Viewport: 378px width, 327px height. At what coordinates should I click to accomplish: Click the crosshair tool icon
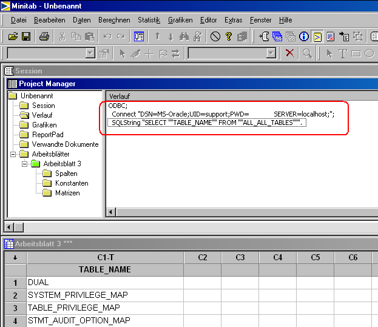click(x=149, y=53)
